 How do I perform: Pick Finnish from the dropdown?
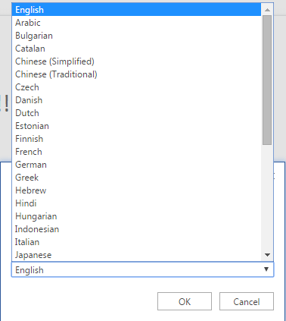tap(136, 139)
